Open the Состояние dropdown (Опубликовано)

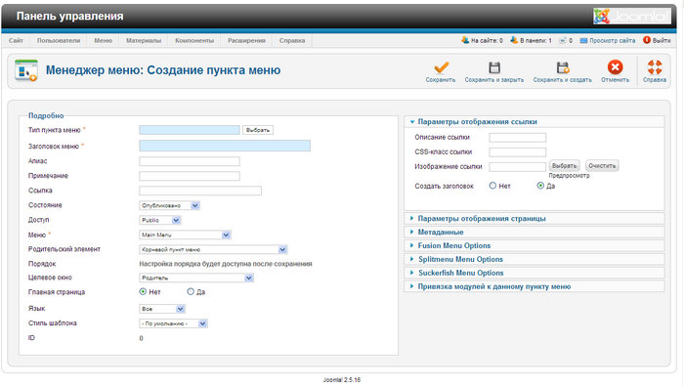pos(169,205)
